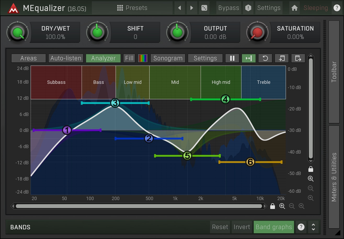Screen dimensions: 344x239
Task: Open the Presets browser
Action: tap(132, 8)
